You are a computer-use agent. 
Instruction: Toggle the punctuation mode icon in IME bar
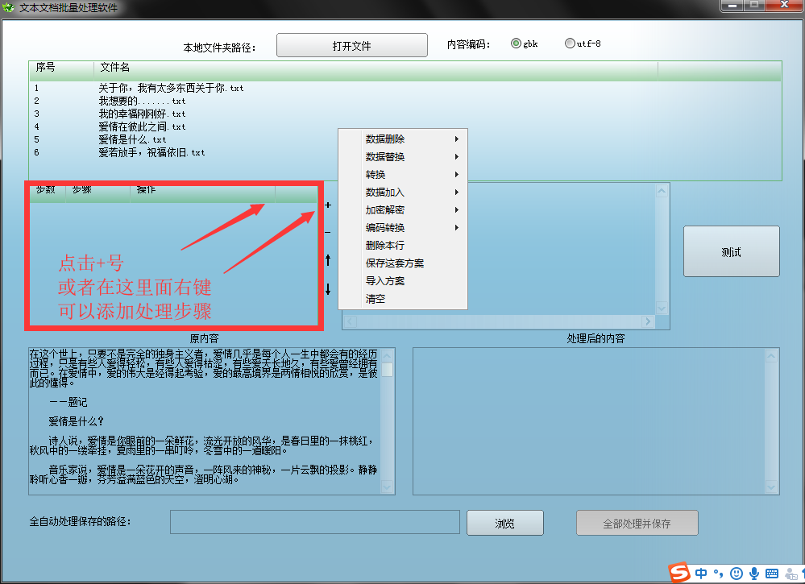coord(718,574)
